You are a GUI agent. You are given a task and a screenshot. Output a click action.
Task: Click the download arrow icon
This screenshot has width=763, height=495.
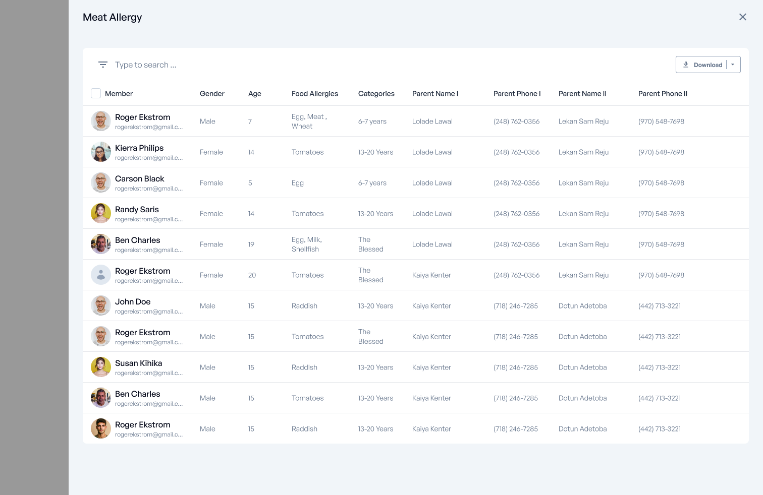686,65
